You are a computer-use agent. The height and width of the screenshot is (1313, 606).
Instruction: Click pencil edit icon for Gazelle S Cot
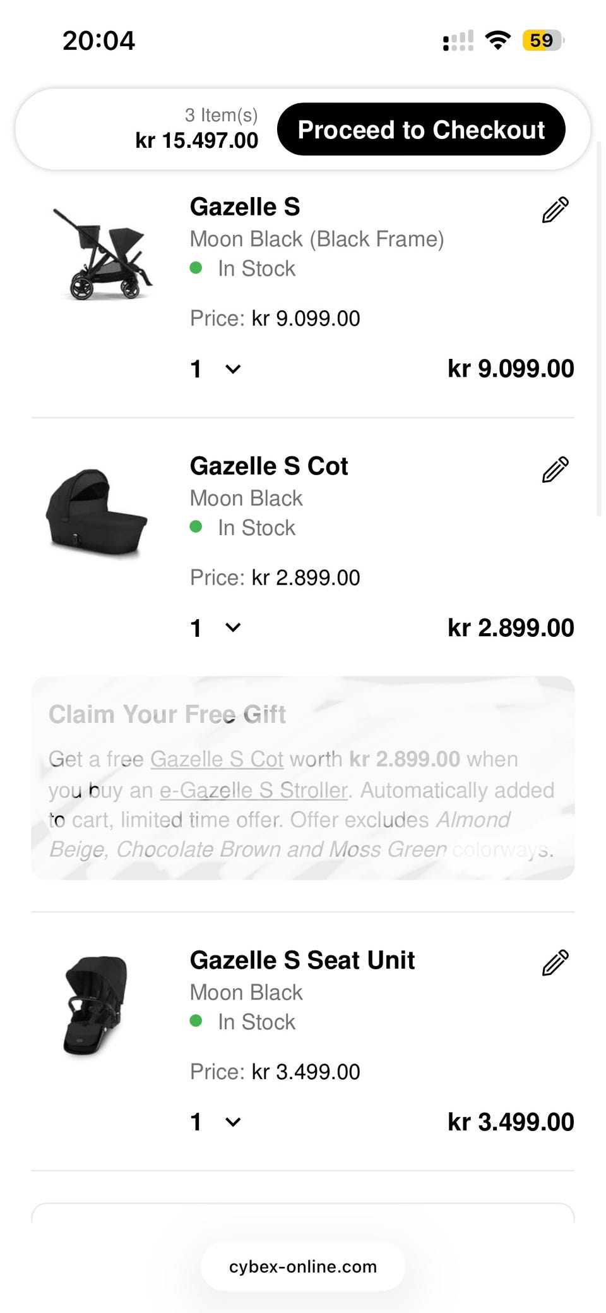[555, 469]
